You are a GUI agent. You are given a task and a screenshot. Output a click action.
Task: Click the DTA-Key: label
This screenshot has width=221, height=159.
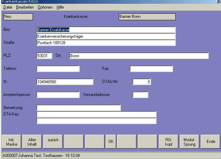[11, 114]
